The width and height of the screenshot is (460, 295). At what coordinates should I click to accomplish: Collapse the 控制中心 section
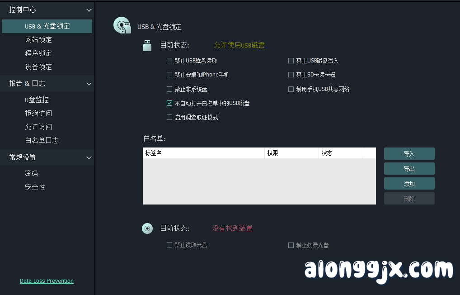[89, 10]
